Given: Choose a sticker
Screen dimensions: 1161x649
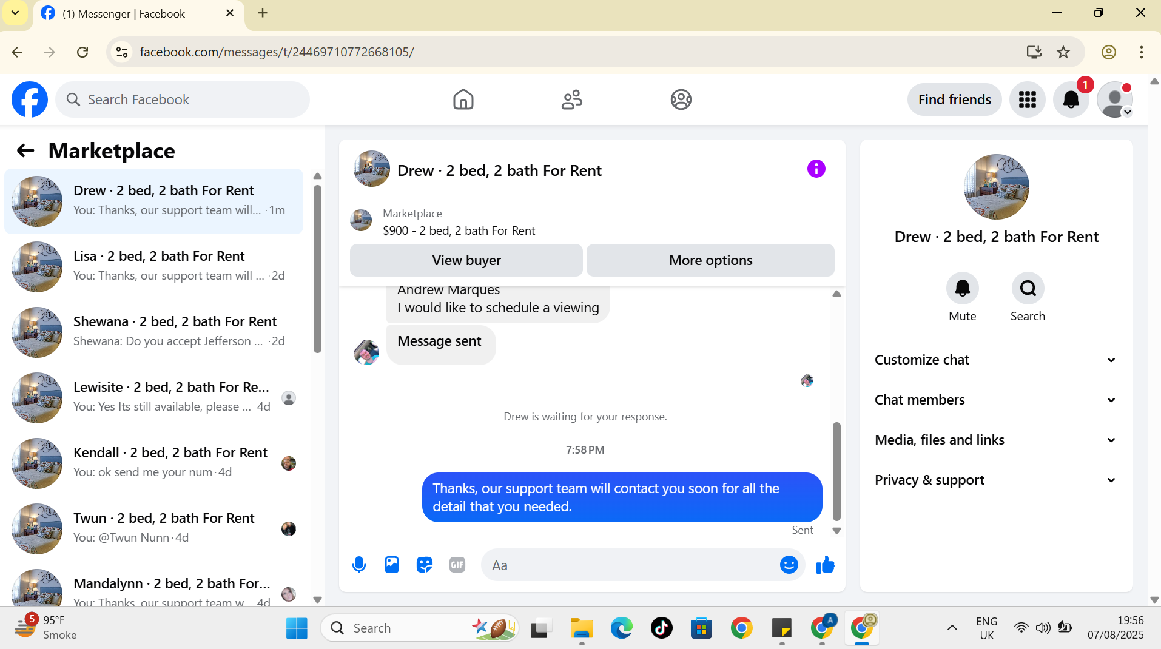Looking at the screenshot, I should (425, 565).
